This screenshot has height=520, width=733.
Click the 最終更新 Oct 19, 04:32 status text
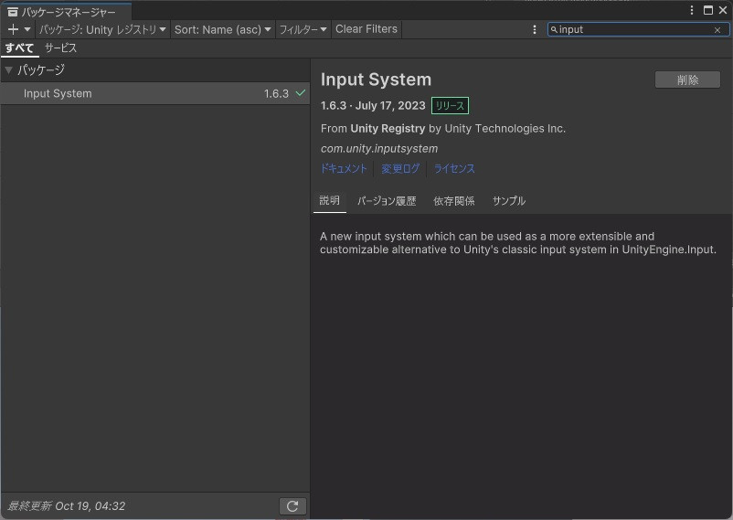(67, 506)
